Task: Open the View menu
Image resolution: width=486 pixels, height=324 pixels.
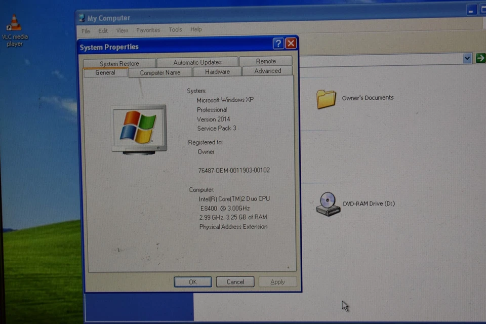Action: pyautogui.click(x=122, y=30)
